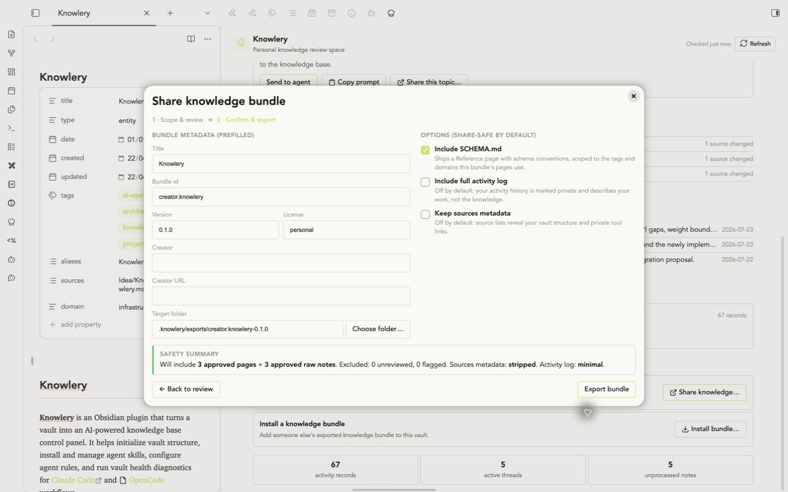Select the active chef hat pane icon
This screenshot has width=788, height=492.
[391, 13]
